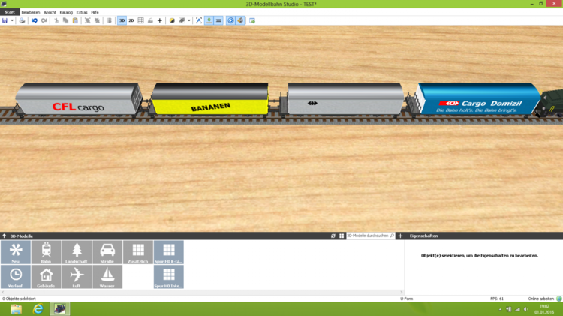Image resolution: width=563 pixels, height=316 pixels.
Task: Click the yellow-black shading icon
Action: pos(172,20)
